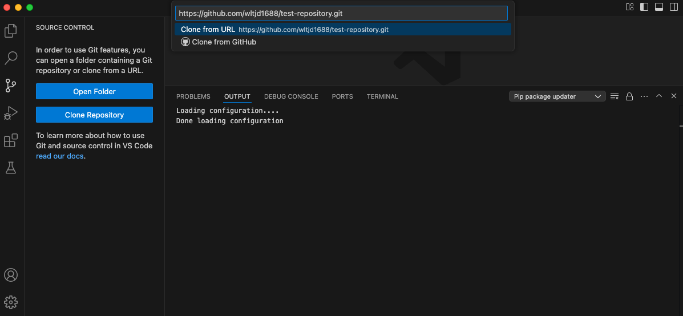Maximize the panel with the chevron up
This screenshot has width=683, height=316.
point(659,96)
